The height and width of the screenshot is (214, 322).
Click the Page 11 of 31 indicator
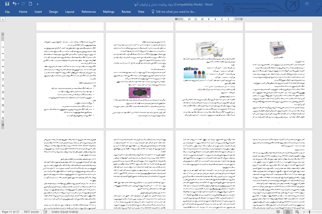coord(11,212)
